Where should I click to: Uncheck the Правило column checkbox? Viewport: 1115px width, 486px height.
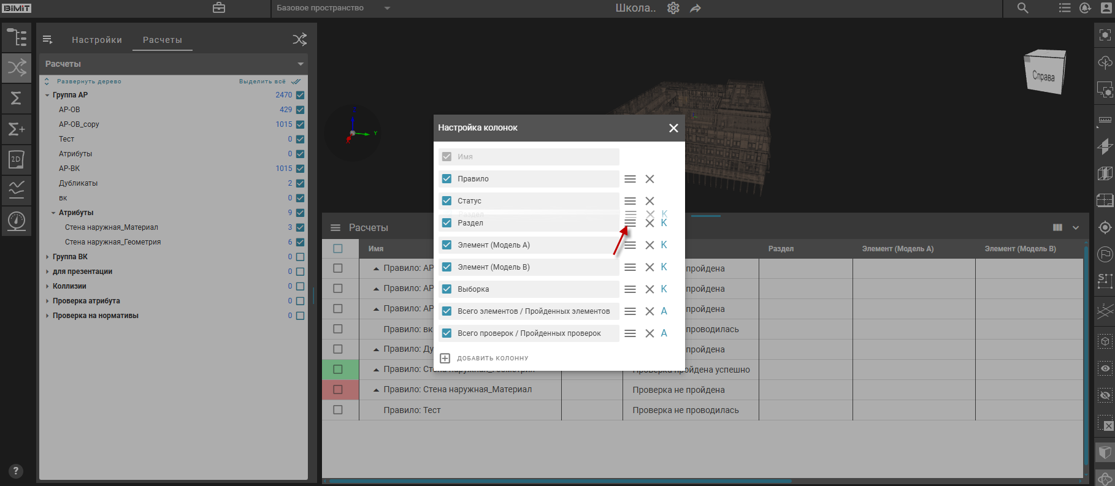[x=447, y=179]
